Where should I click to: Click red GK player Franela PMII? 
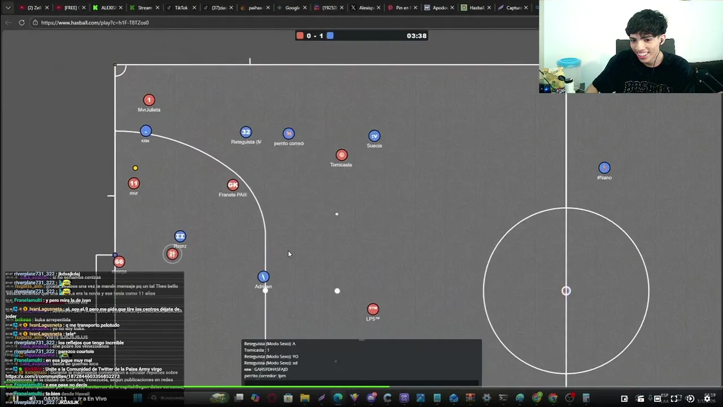(233, 185)
